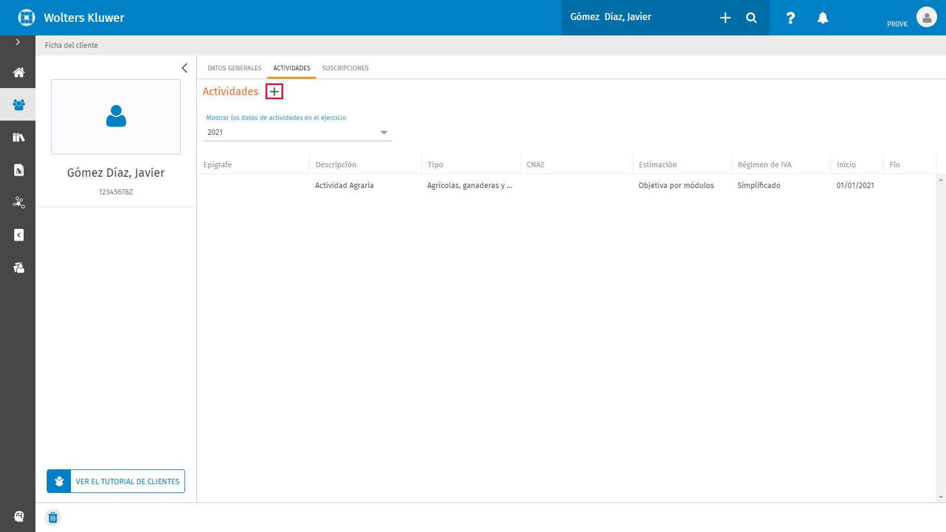Image resolution: width=946 pixels, height=532 pixels.
Task: Open the Clients group icon in sidebar
Action: coord(19,105)
